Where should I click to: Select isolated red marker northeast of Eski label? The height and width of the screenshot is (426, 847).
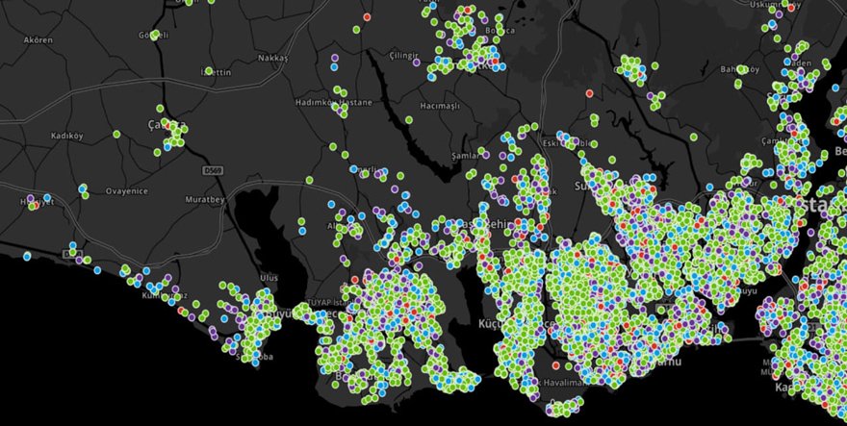(589, 93)
